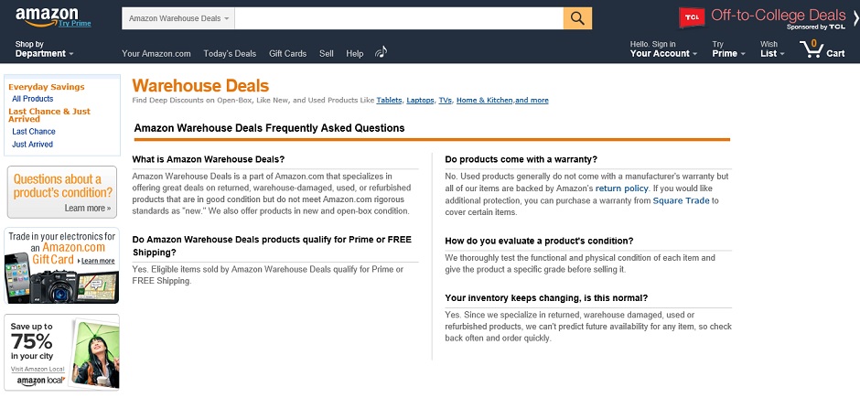The height and width of the screenshot is (398, 860).
Task: Click inside the search text field
Action: [x=400, y=18]
